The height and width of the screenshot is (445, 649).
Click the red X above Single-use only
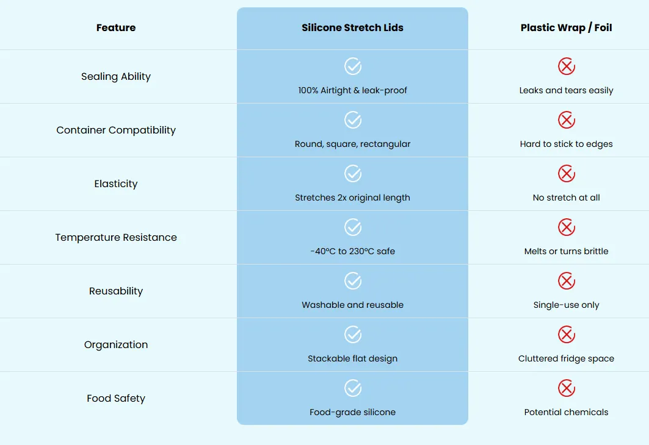pyautogui.click(x=566, y=281)
